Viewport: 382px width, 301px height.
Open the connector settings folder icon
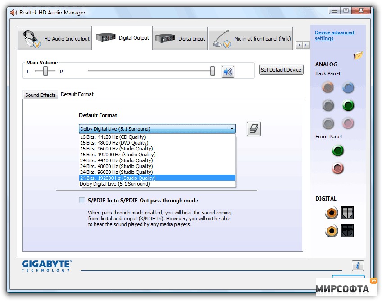point(358,55)
